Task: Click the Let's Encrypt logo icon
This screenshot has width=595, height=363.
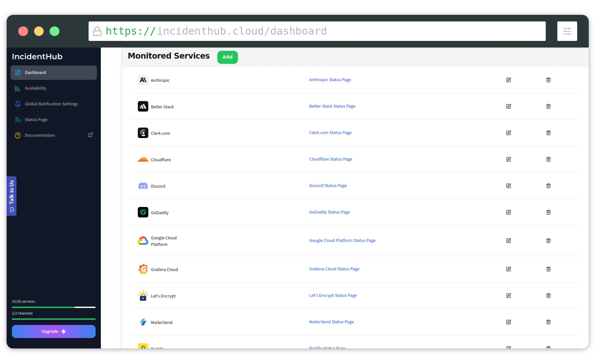Action: (x=143, y=295)
